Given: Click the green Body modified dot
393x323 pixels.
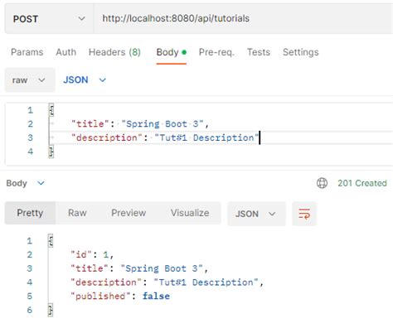Looking at the screenshot, I should click(x=184, y=52).
